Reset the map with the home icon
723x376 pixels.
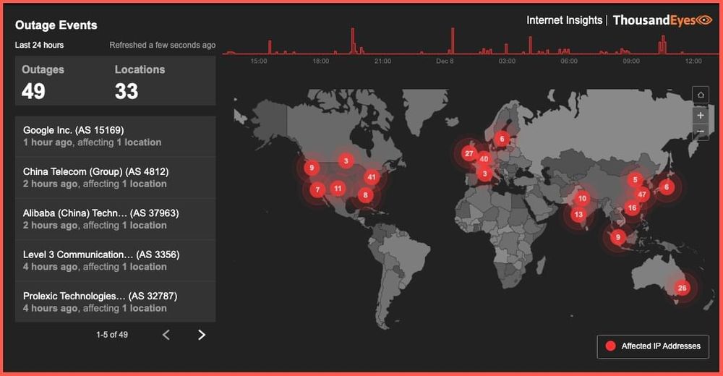pyautogui.click(x=701, y=95)
